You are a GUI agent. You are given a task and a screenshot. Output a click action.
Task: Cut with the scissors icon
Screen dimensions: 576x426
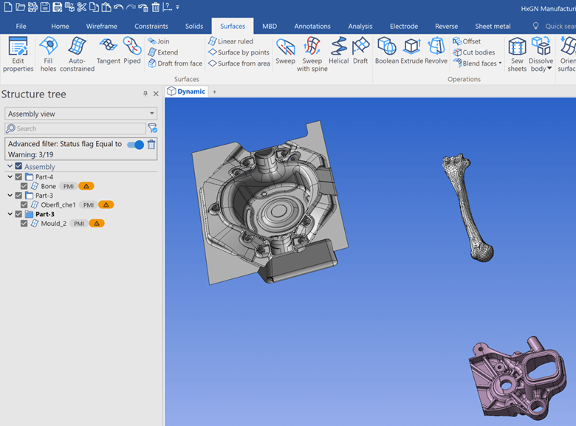coord(81,7)
